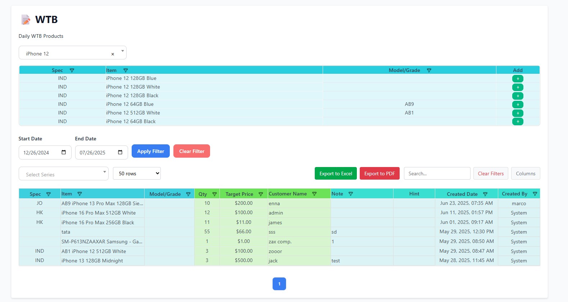Click the upper table Add column header

pos(518,70)
